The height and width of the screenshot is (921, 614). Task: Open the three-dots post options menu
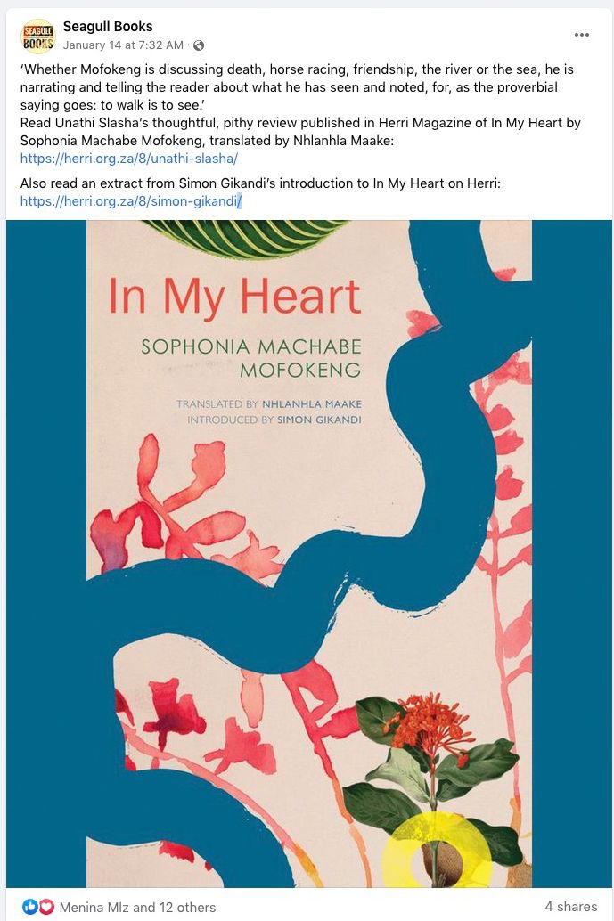pos(581,35)
